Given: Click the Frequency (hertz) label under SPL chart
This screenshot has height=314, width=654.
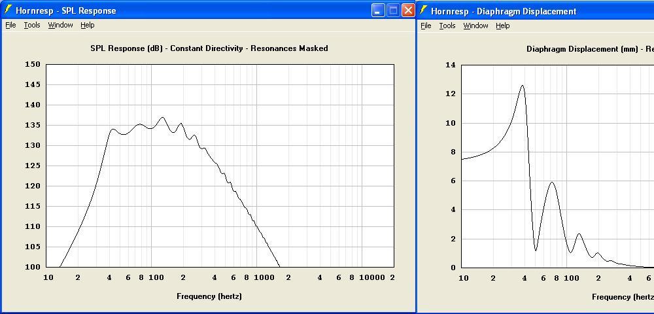Looking at the screenshot, I should [209, 296].
